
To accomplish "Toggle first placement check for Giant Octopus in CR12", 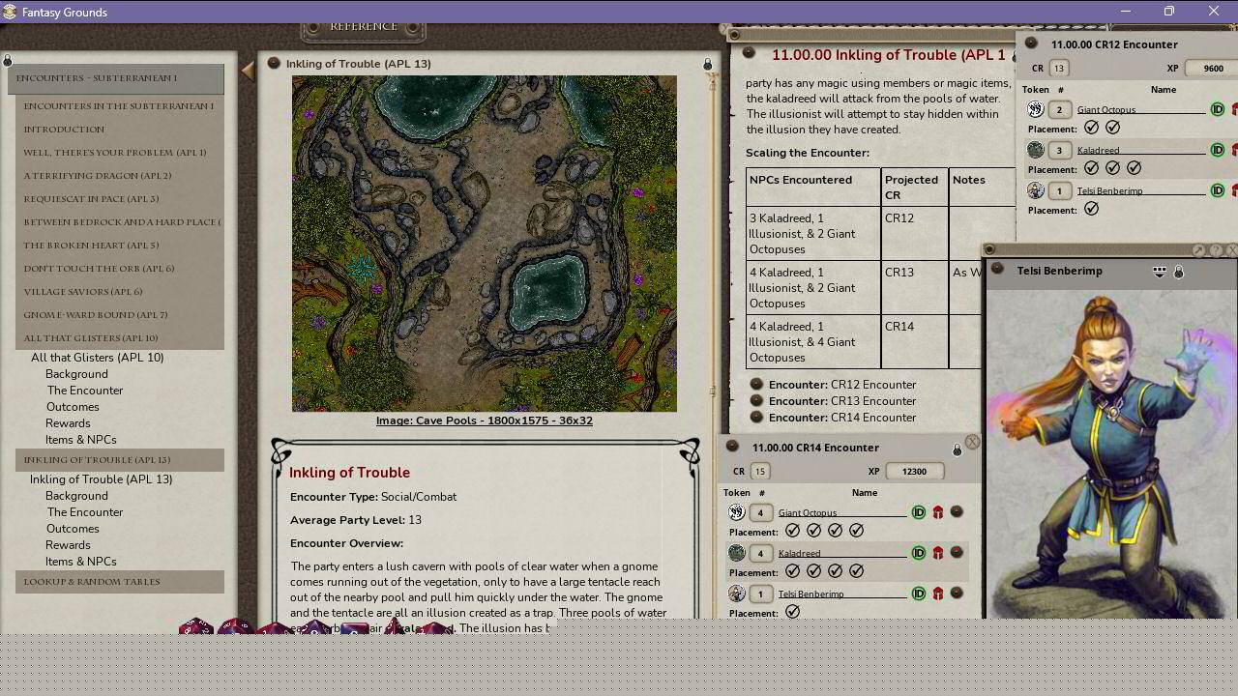I will click(1092, 128).
